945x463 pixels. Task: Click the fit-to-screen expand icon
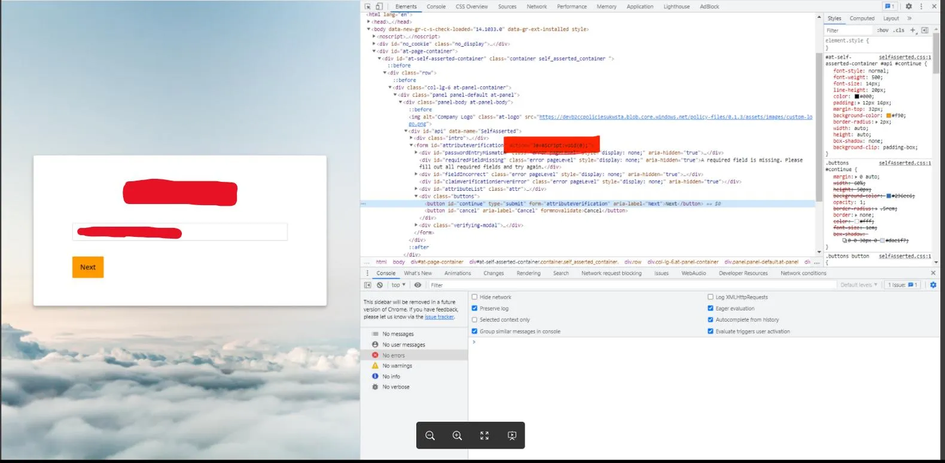[x=484, y=435]
